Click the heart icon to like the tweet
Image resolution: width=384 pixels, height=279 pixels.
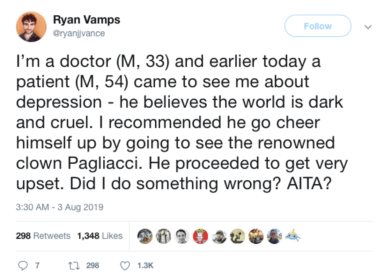[x=125, y=265]
